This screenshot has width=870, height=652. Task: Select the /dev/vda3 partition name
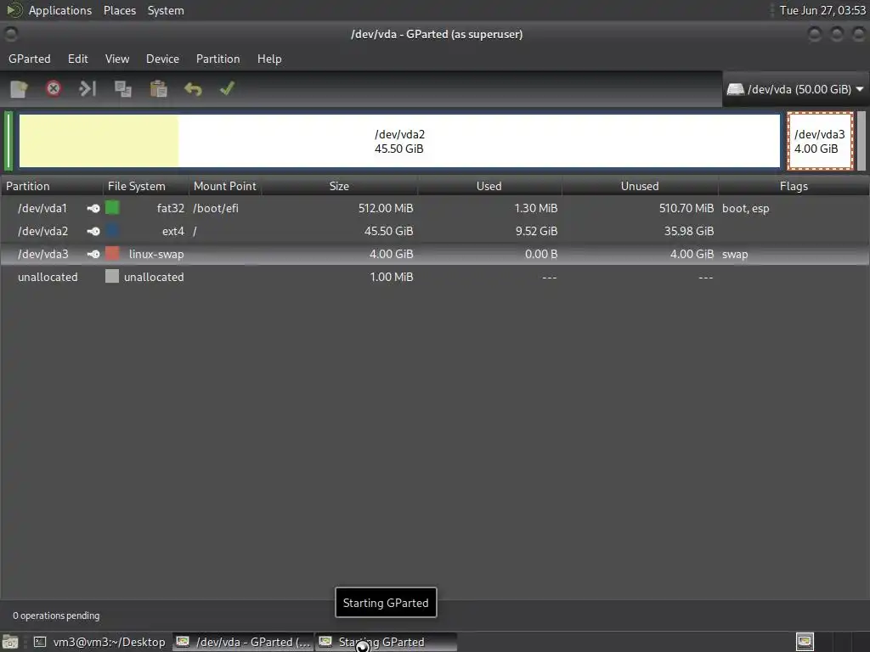click(42, 254)
